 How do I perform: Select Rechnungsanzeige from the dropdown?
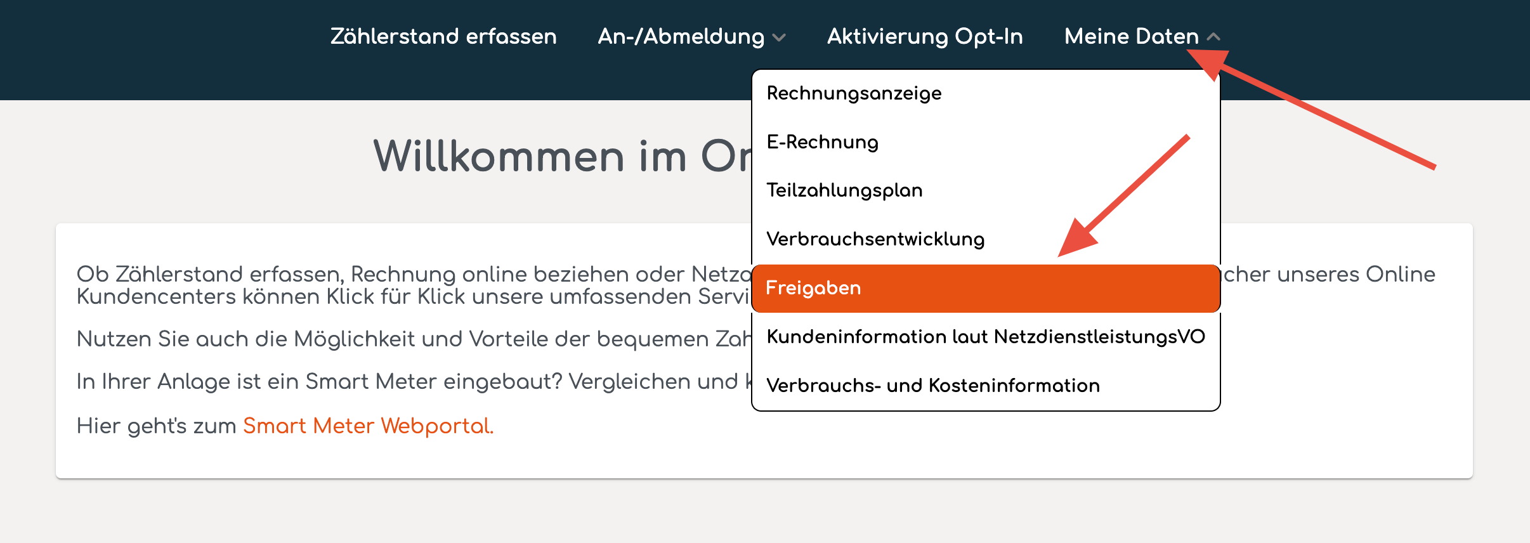986,93
